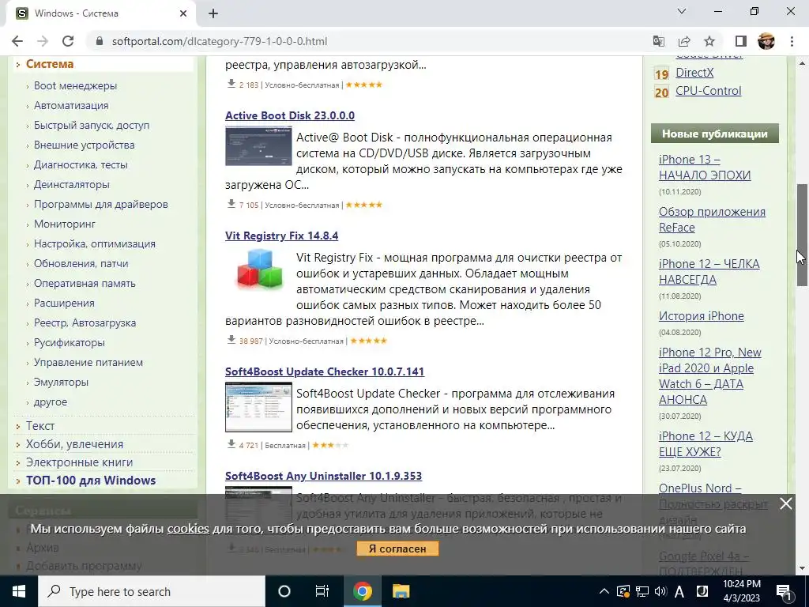Open File Explorer from the taskbar

[x=401, y=591]
